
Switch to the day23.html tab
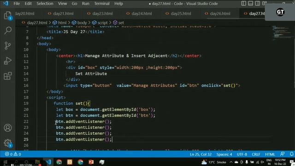100,13
